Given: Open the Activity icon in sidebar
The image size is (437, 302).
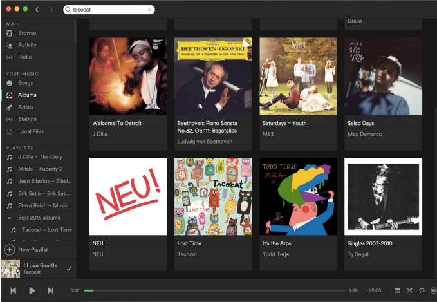Looking at the screenshot, I should click(10, 45).
